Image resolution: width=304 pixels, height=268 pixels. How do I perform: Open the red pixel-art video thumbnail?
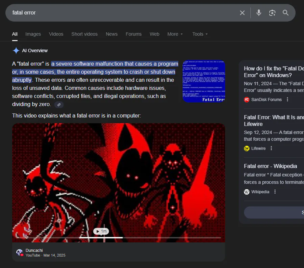click(119, 183)
